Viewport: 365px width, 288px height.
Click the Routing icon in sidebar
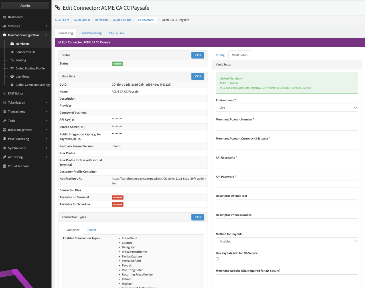click(12, 60)
